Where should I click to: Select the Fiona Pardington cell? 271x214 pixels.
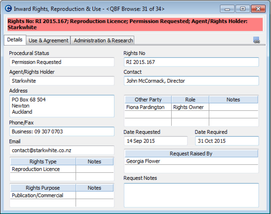pos(148,107)
